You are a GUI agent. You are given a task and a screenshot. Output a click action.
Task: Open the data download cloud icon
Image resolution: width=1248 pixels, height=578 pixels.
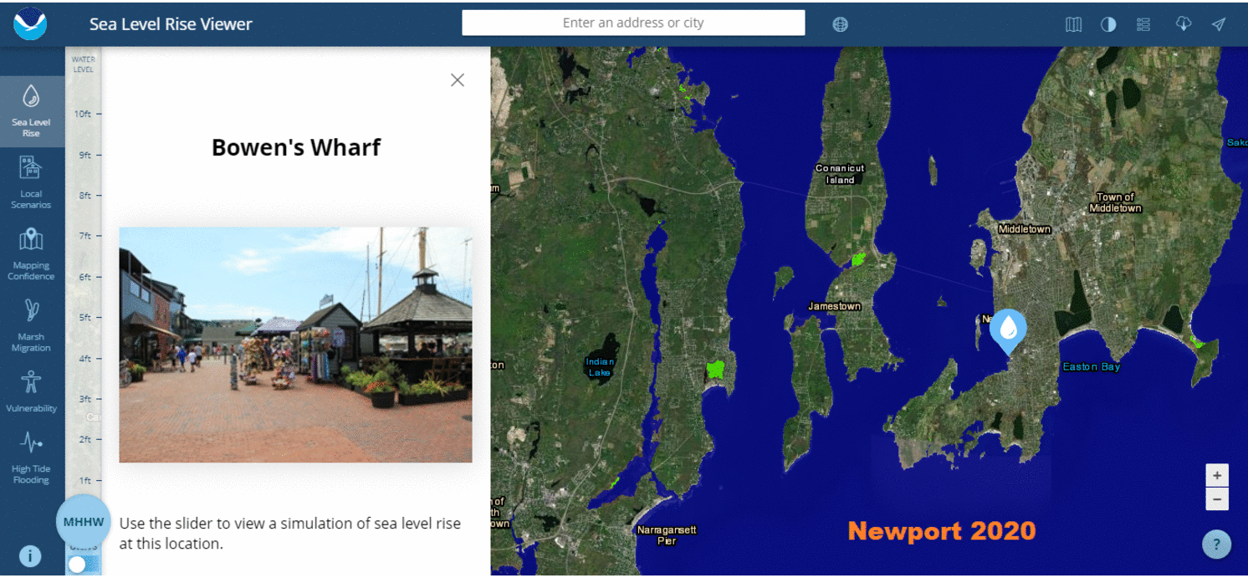click(x=1184, y=23)
